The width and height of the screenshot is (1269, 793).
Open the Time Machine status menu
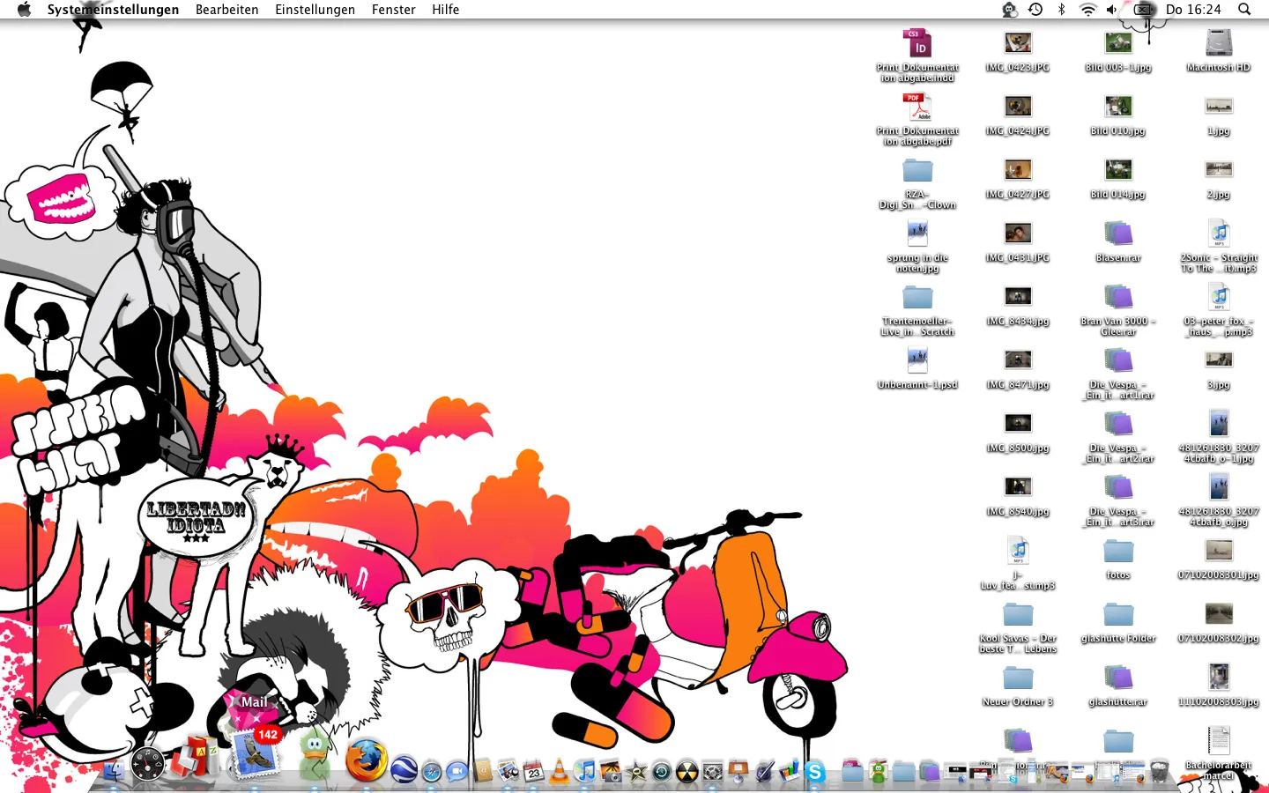(x=1035, y=10)
